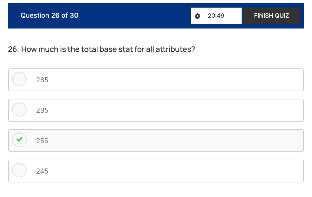The image size is (312, 197).
Task: Select the radio button for 265
Action: (19, 79)
